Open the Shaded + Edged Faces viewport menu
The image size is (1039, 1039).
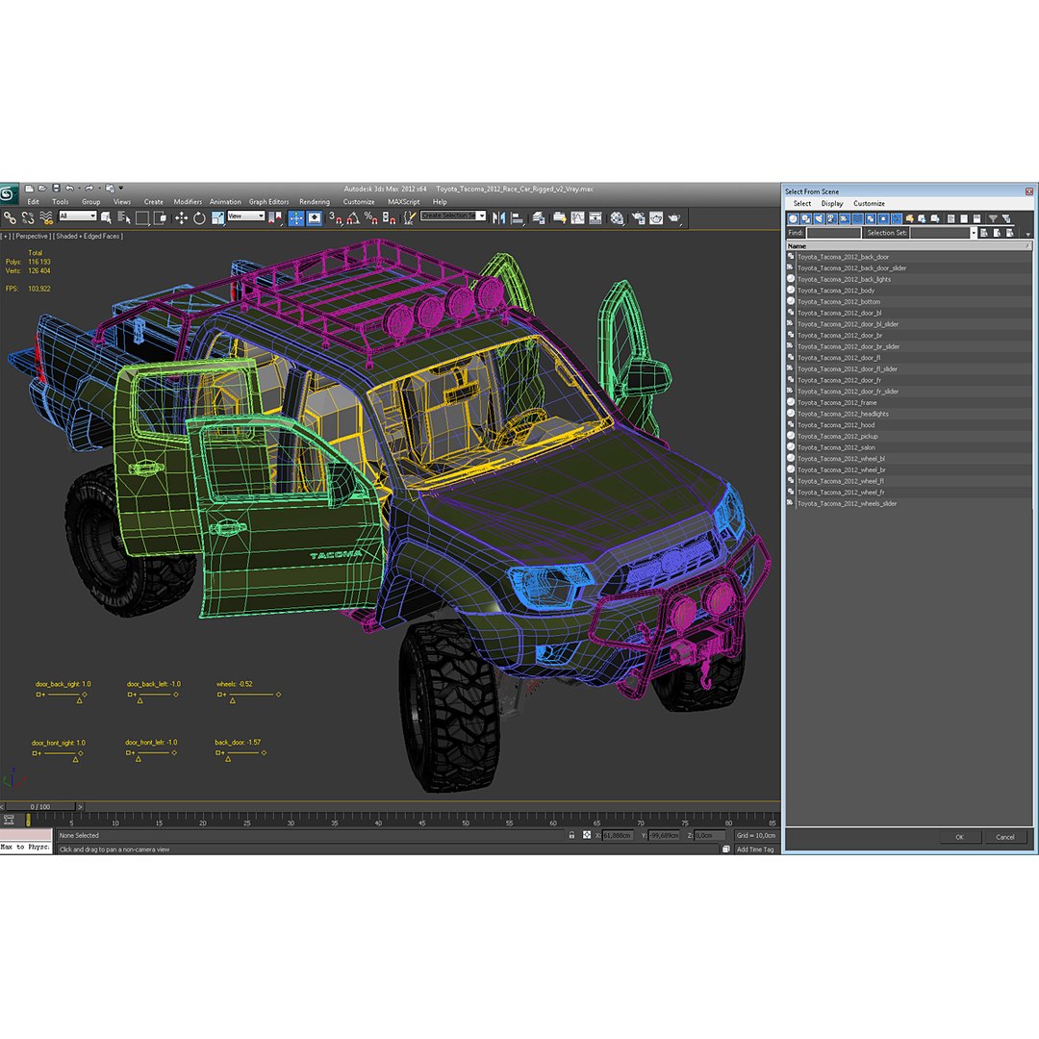89,236
